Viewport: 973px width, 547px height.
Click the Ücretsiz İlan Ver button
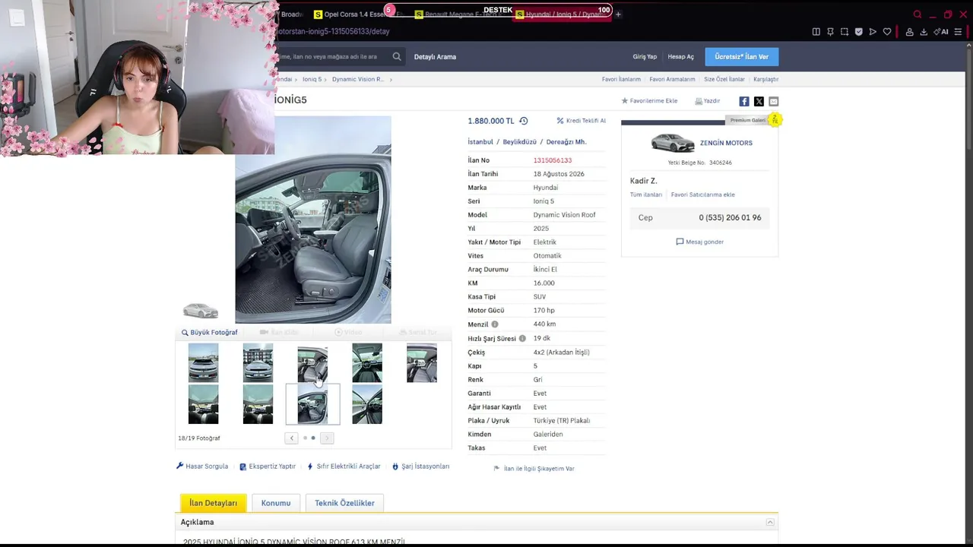click(741, 56)
